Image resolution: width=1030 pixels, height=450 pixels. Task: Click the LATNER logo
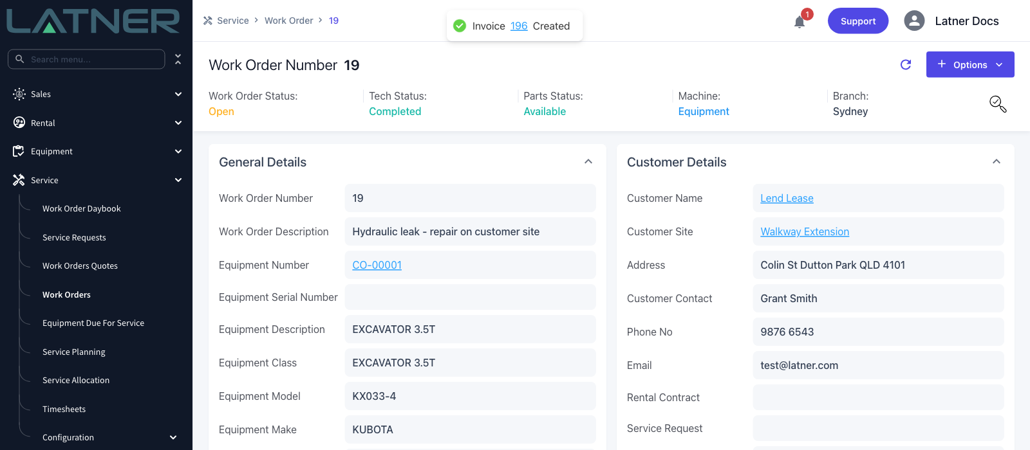click(93, 21)
